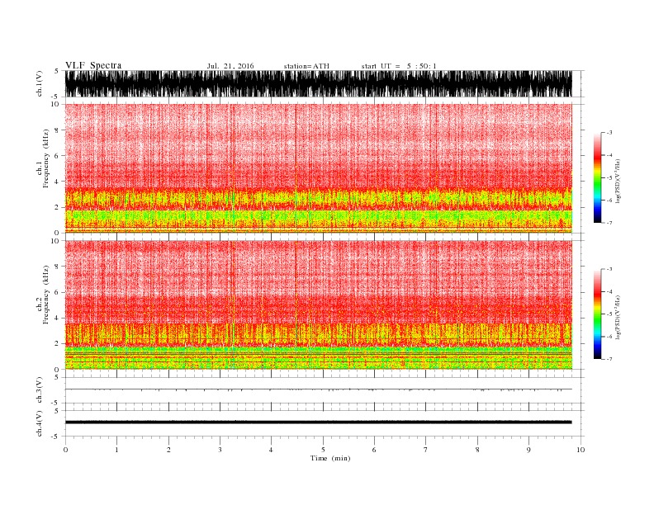Click the ch.2 spectrogram color bar
Image resolution: width=654 pixels, height=505 pixels.
597,314
